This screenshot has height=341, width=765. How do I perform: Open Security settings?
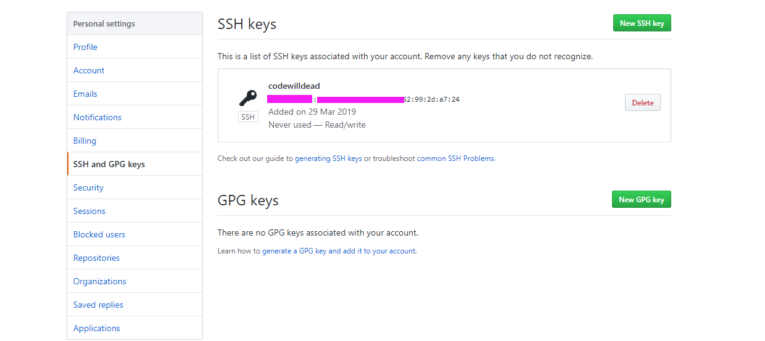tap(88, 187)
